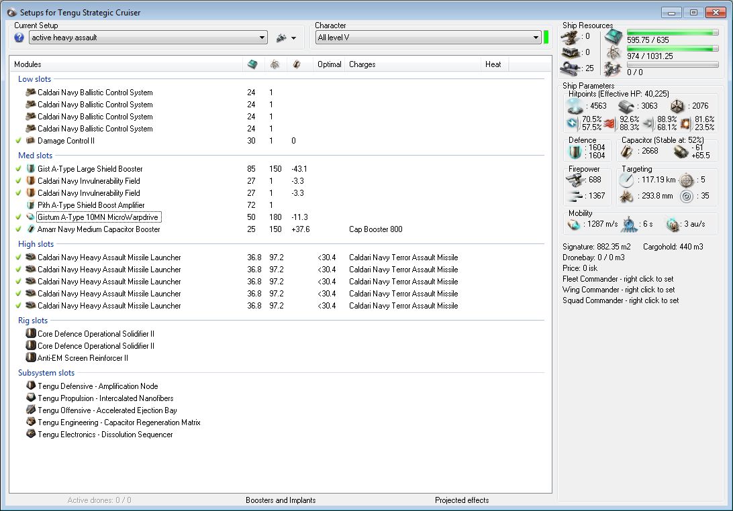Click 'Wing Commander - right click to set'
The height and width of the screenshot is (511, 733).
[618, 290]
